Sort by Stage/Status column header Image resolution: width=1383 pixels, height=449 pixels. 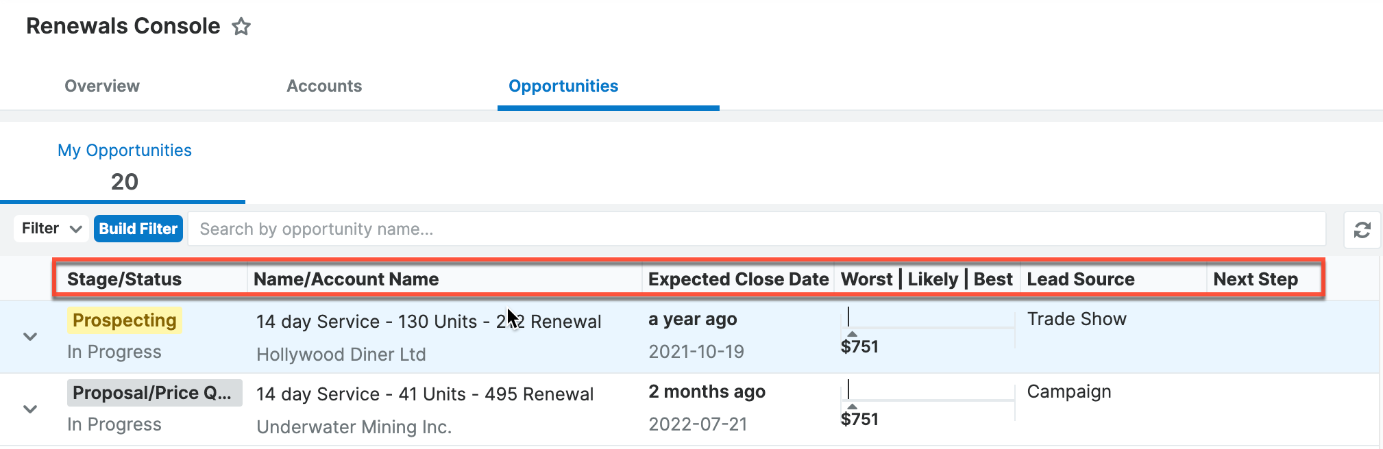(x=124, y=279)
